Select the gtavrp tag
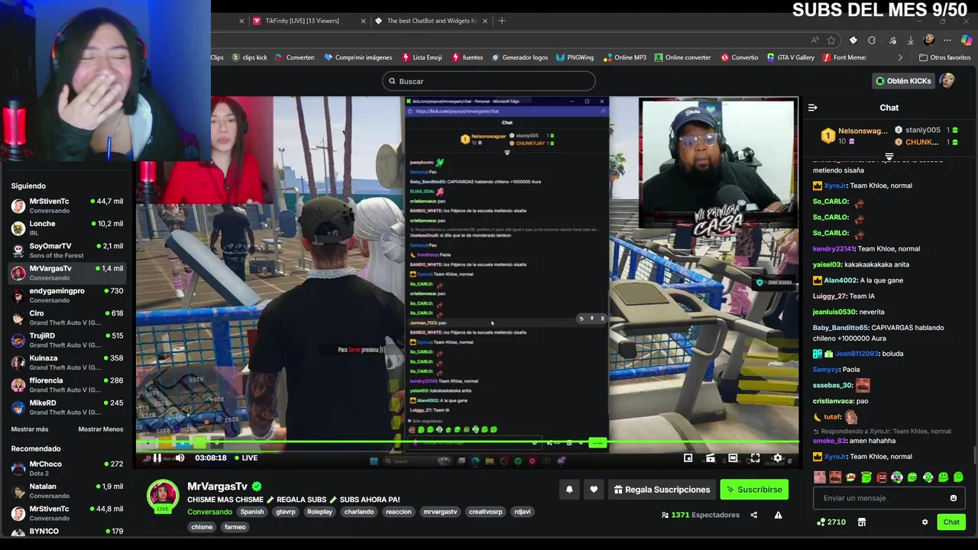 (x=286, y=512)
